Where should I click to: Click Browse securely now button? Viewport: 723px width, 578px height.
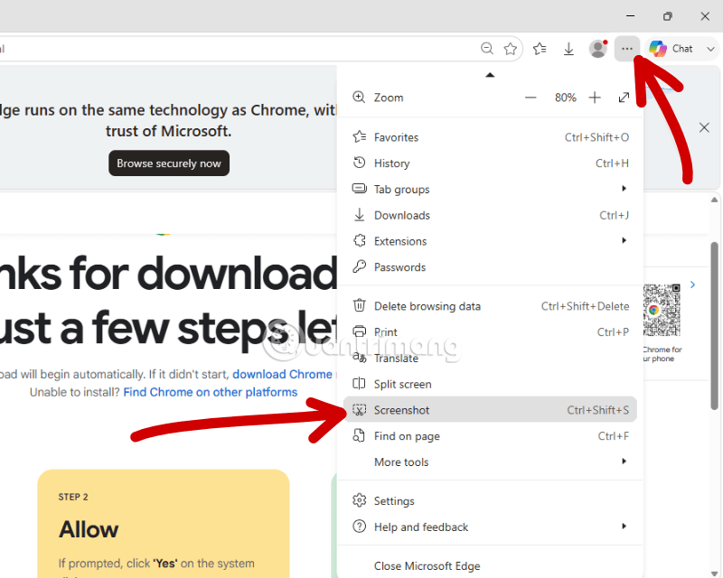(x=169, y=163)
